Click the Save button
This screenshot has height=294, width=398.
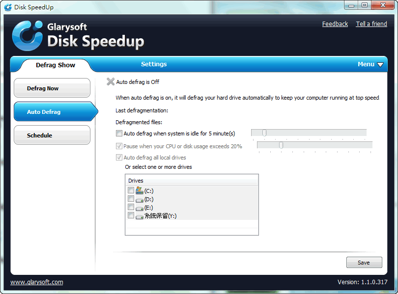[364, 262]
